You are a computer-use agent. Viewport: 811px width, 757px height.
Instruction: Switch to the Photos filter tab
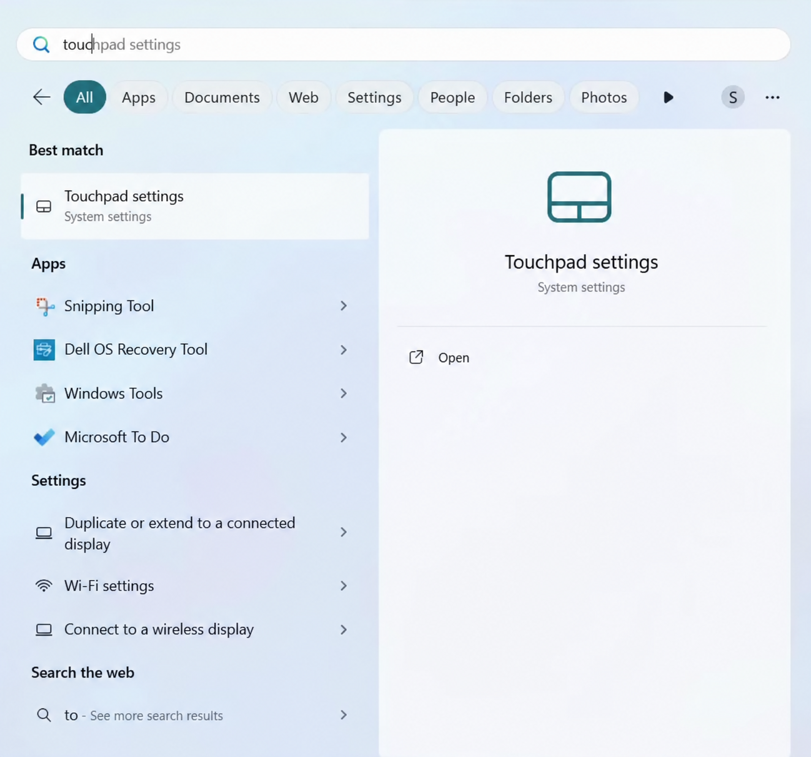pos(604,97)
